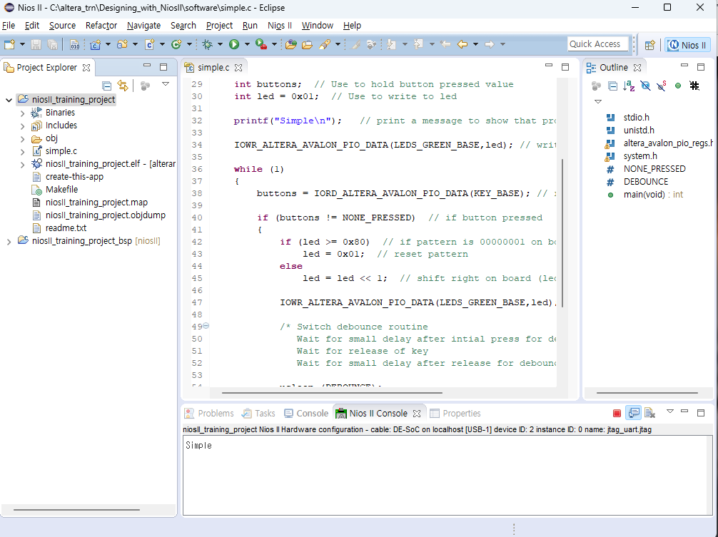Toggle Link with Editor in Project Explorer
This screenshot has height=537, width=718.
coord(122,86)
